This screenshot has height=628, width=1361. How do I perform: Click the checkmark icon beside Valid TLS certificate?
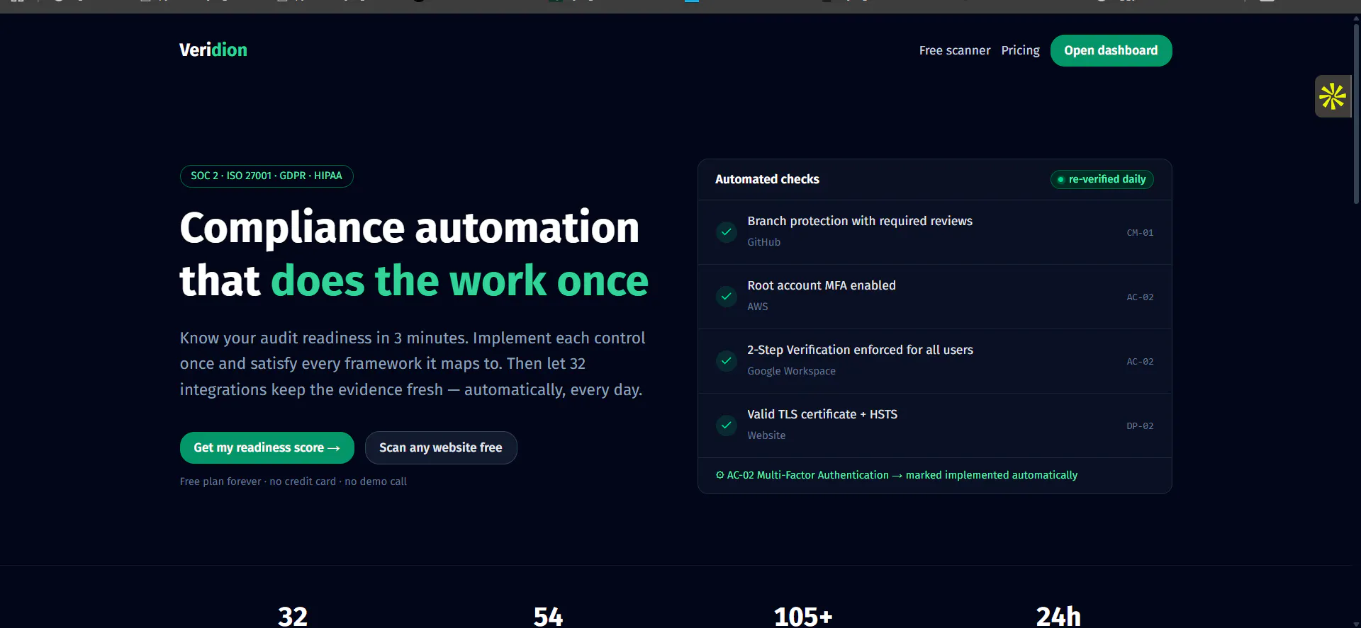pyautogui.click(x=727, y=426)
